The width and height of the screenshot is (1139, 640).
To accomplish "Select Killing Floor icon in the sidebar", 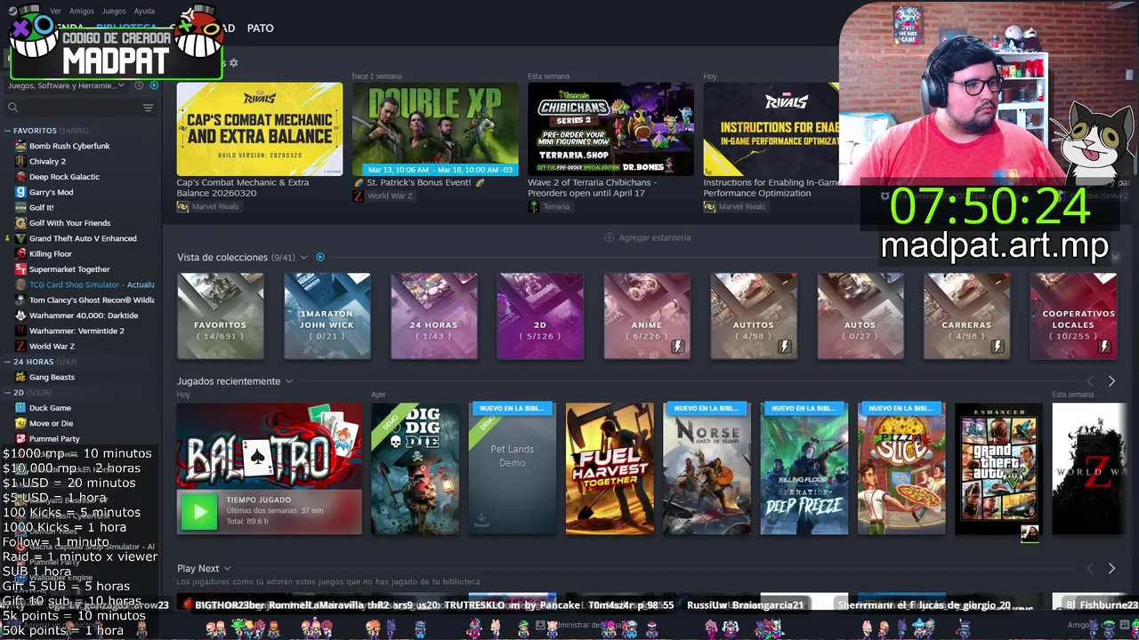I will pyautogui.click(x=20, y=253).
